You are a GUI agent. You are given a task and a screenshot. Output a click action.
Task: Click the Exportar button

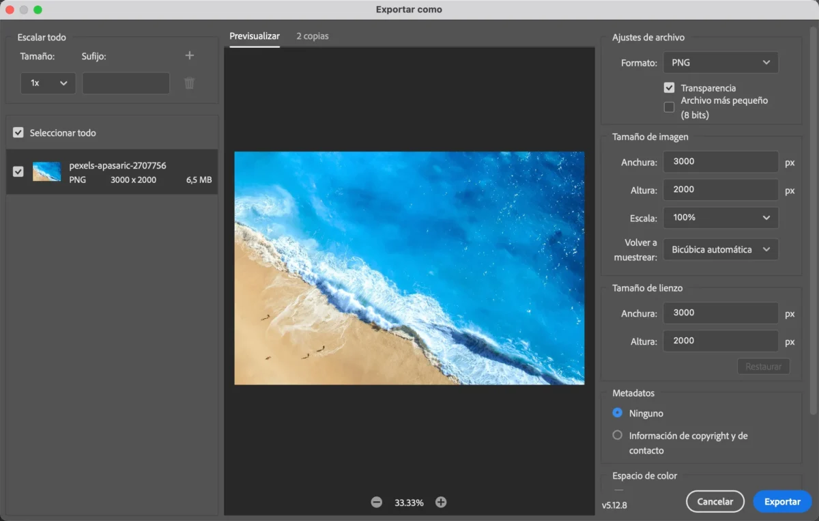tap(782, 501)
